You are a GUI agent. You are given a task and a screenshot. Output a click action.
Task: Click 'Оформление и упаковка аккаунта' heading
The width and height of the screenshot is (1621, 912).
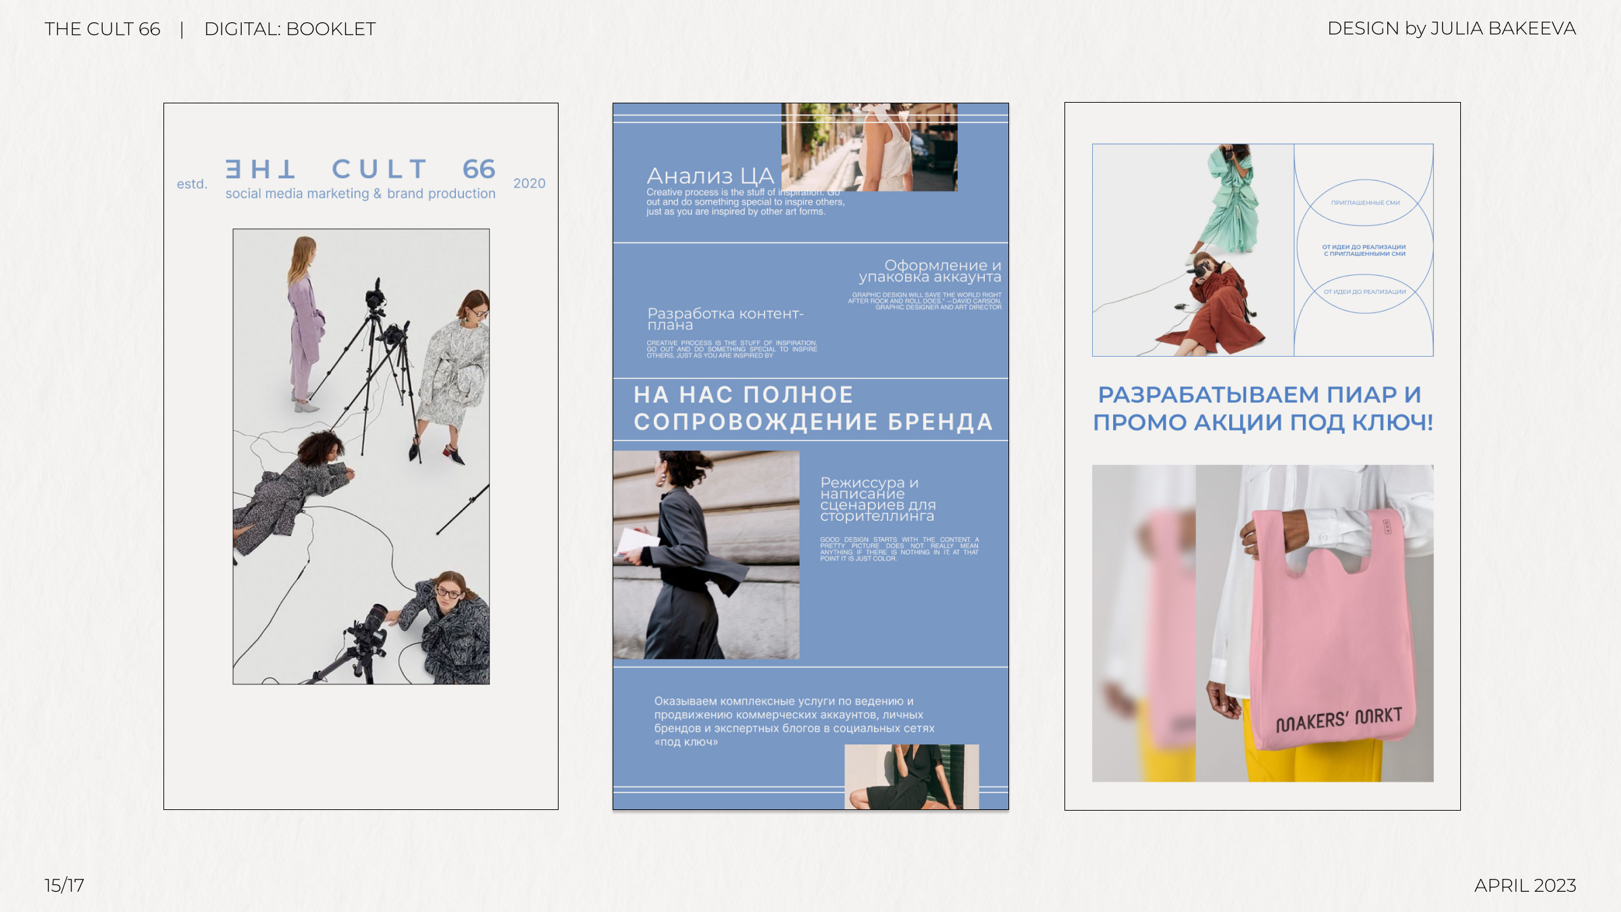point(930,271)
